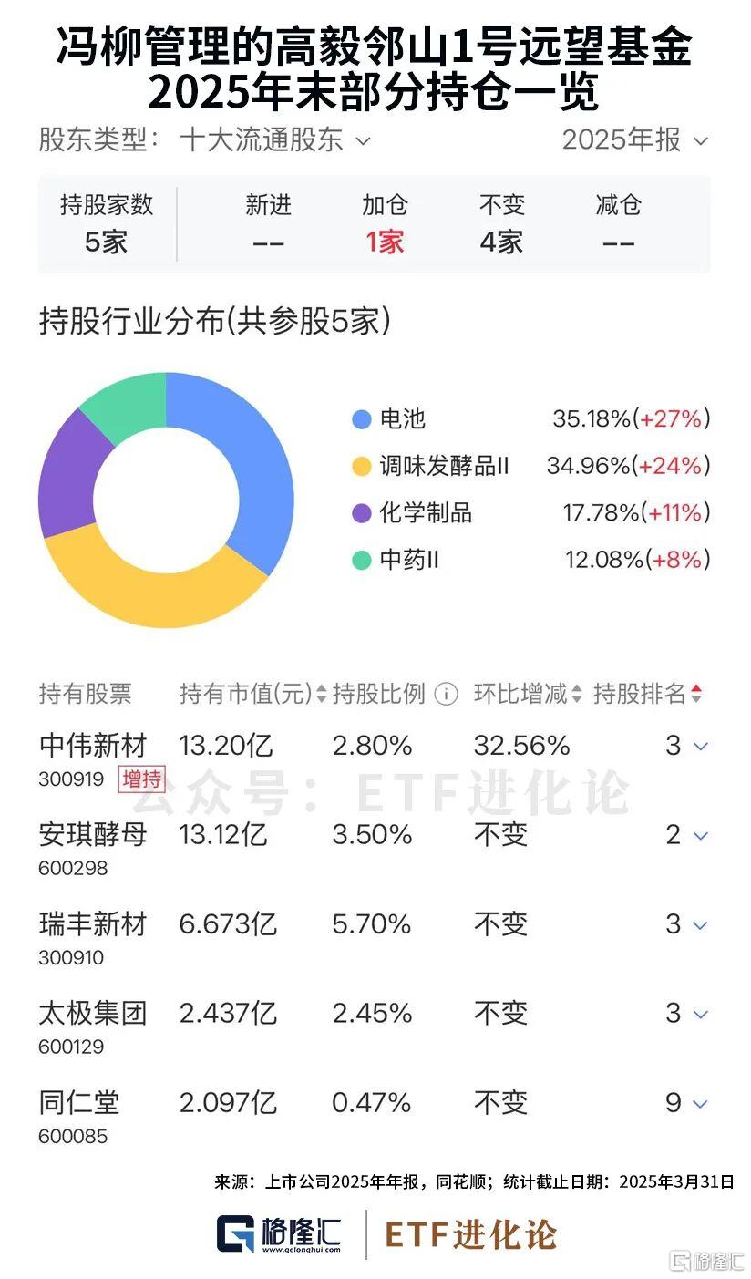Sort by 环比增减 using sort arrows

coord(577,695)
